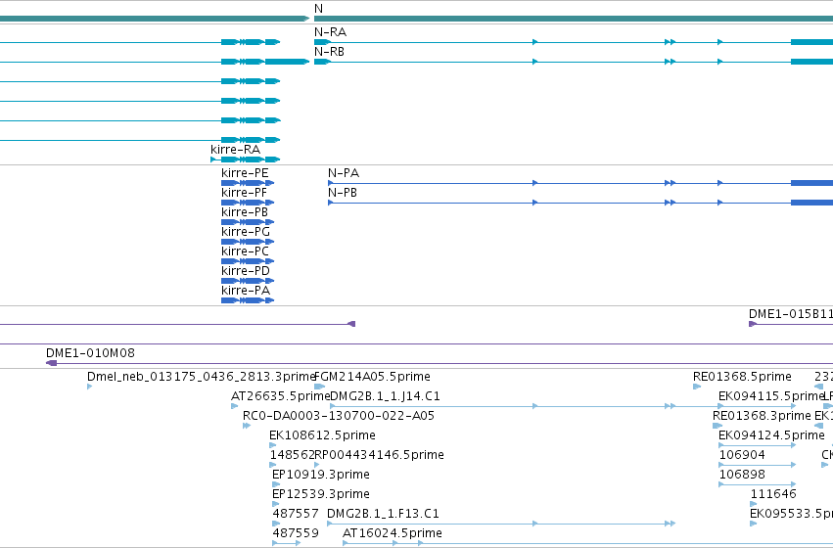The width and height of the screenshot is (833, 548).
Task: Select the EP10919.3prime EST
Action: 276,484
